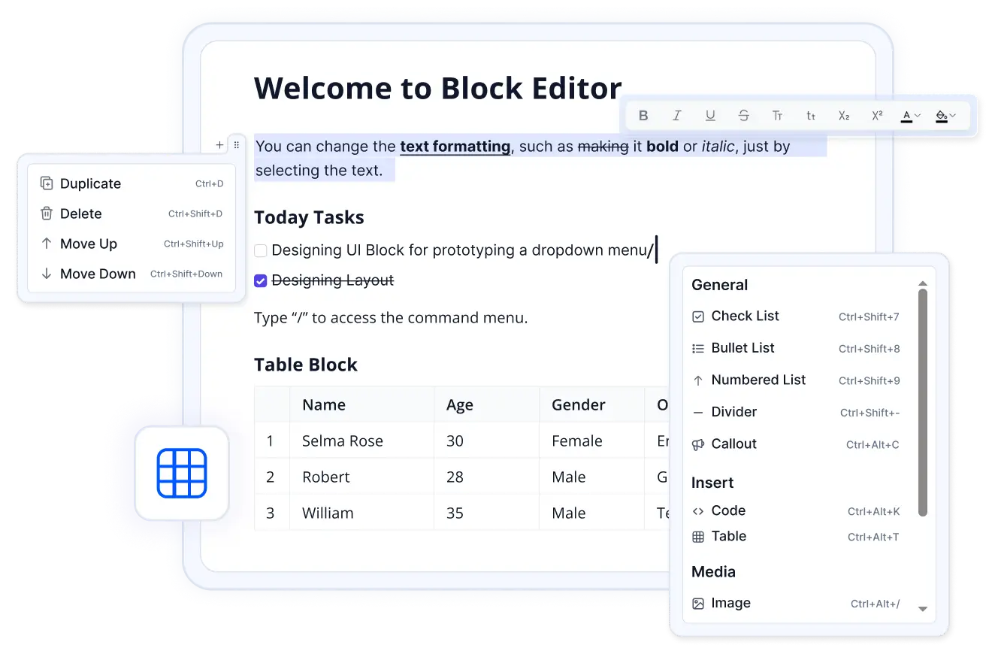
Task: Toggle underline formatting
Action: (709, 115)
